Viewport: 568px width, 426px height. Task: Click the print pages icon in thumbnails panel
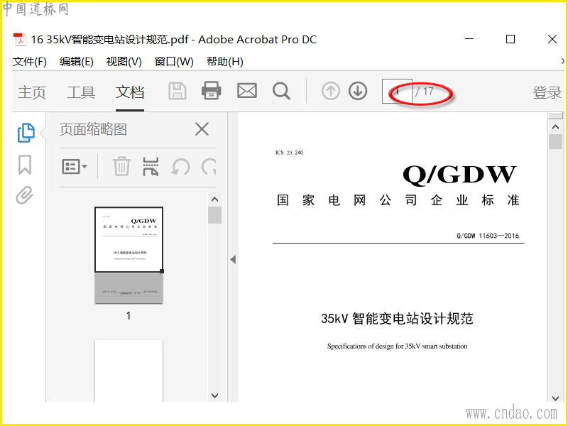151,167
